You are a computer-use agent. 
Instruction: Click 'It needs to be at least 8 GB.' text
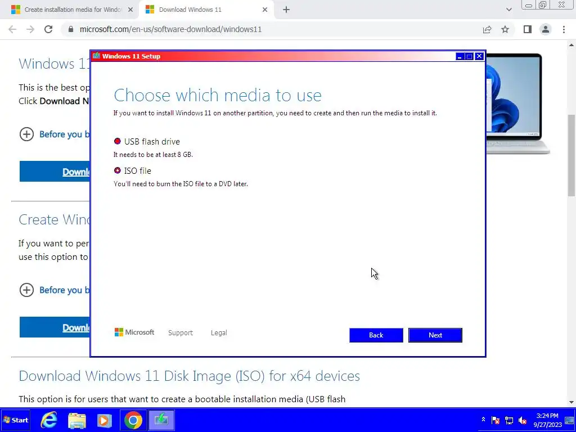click(x=153, y=155)
